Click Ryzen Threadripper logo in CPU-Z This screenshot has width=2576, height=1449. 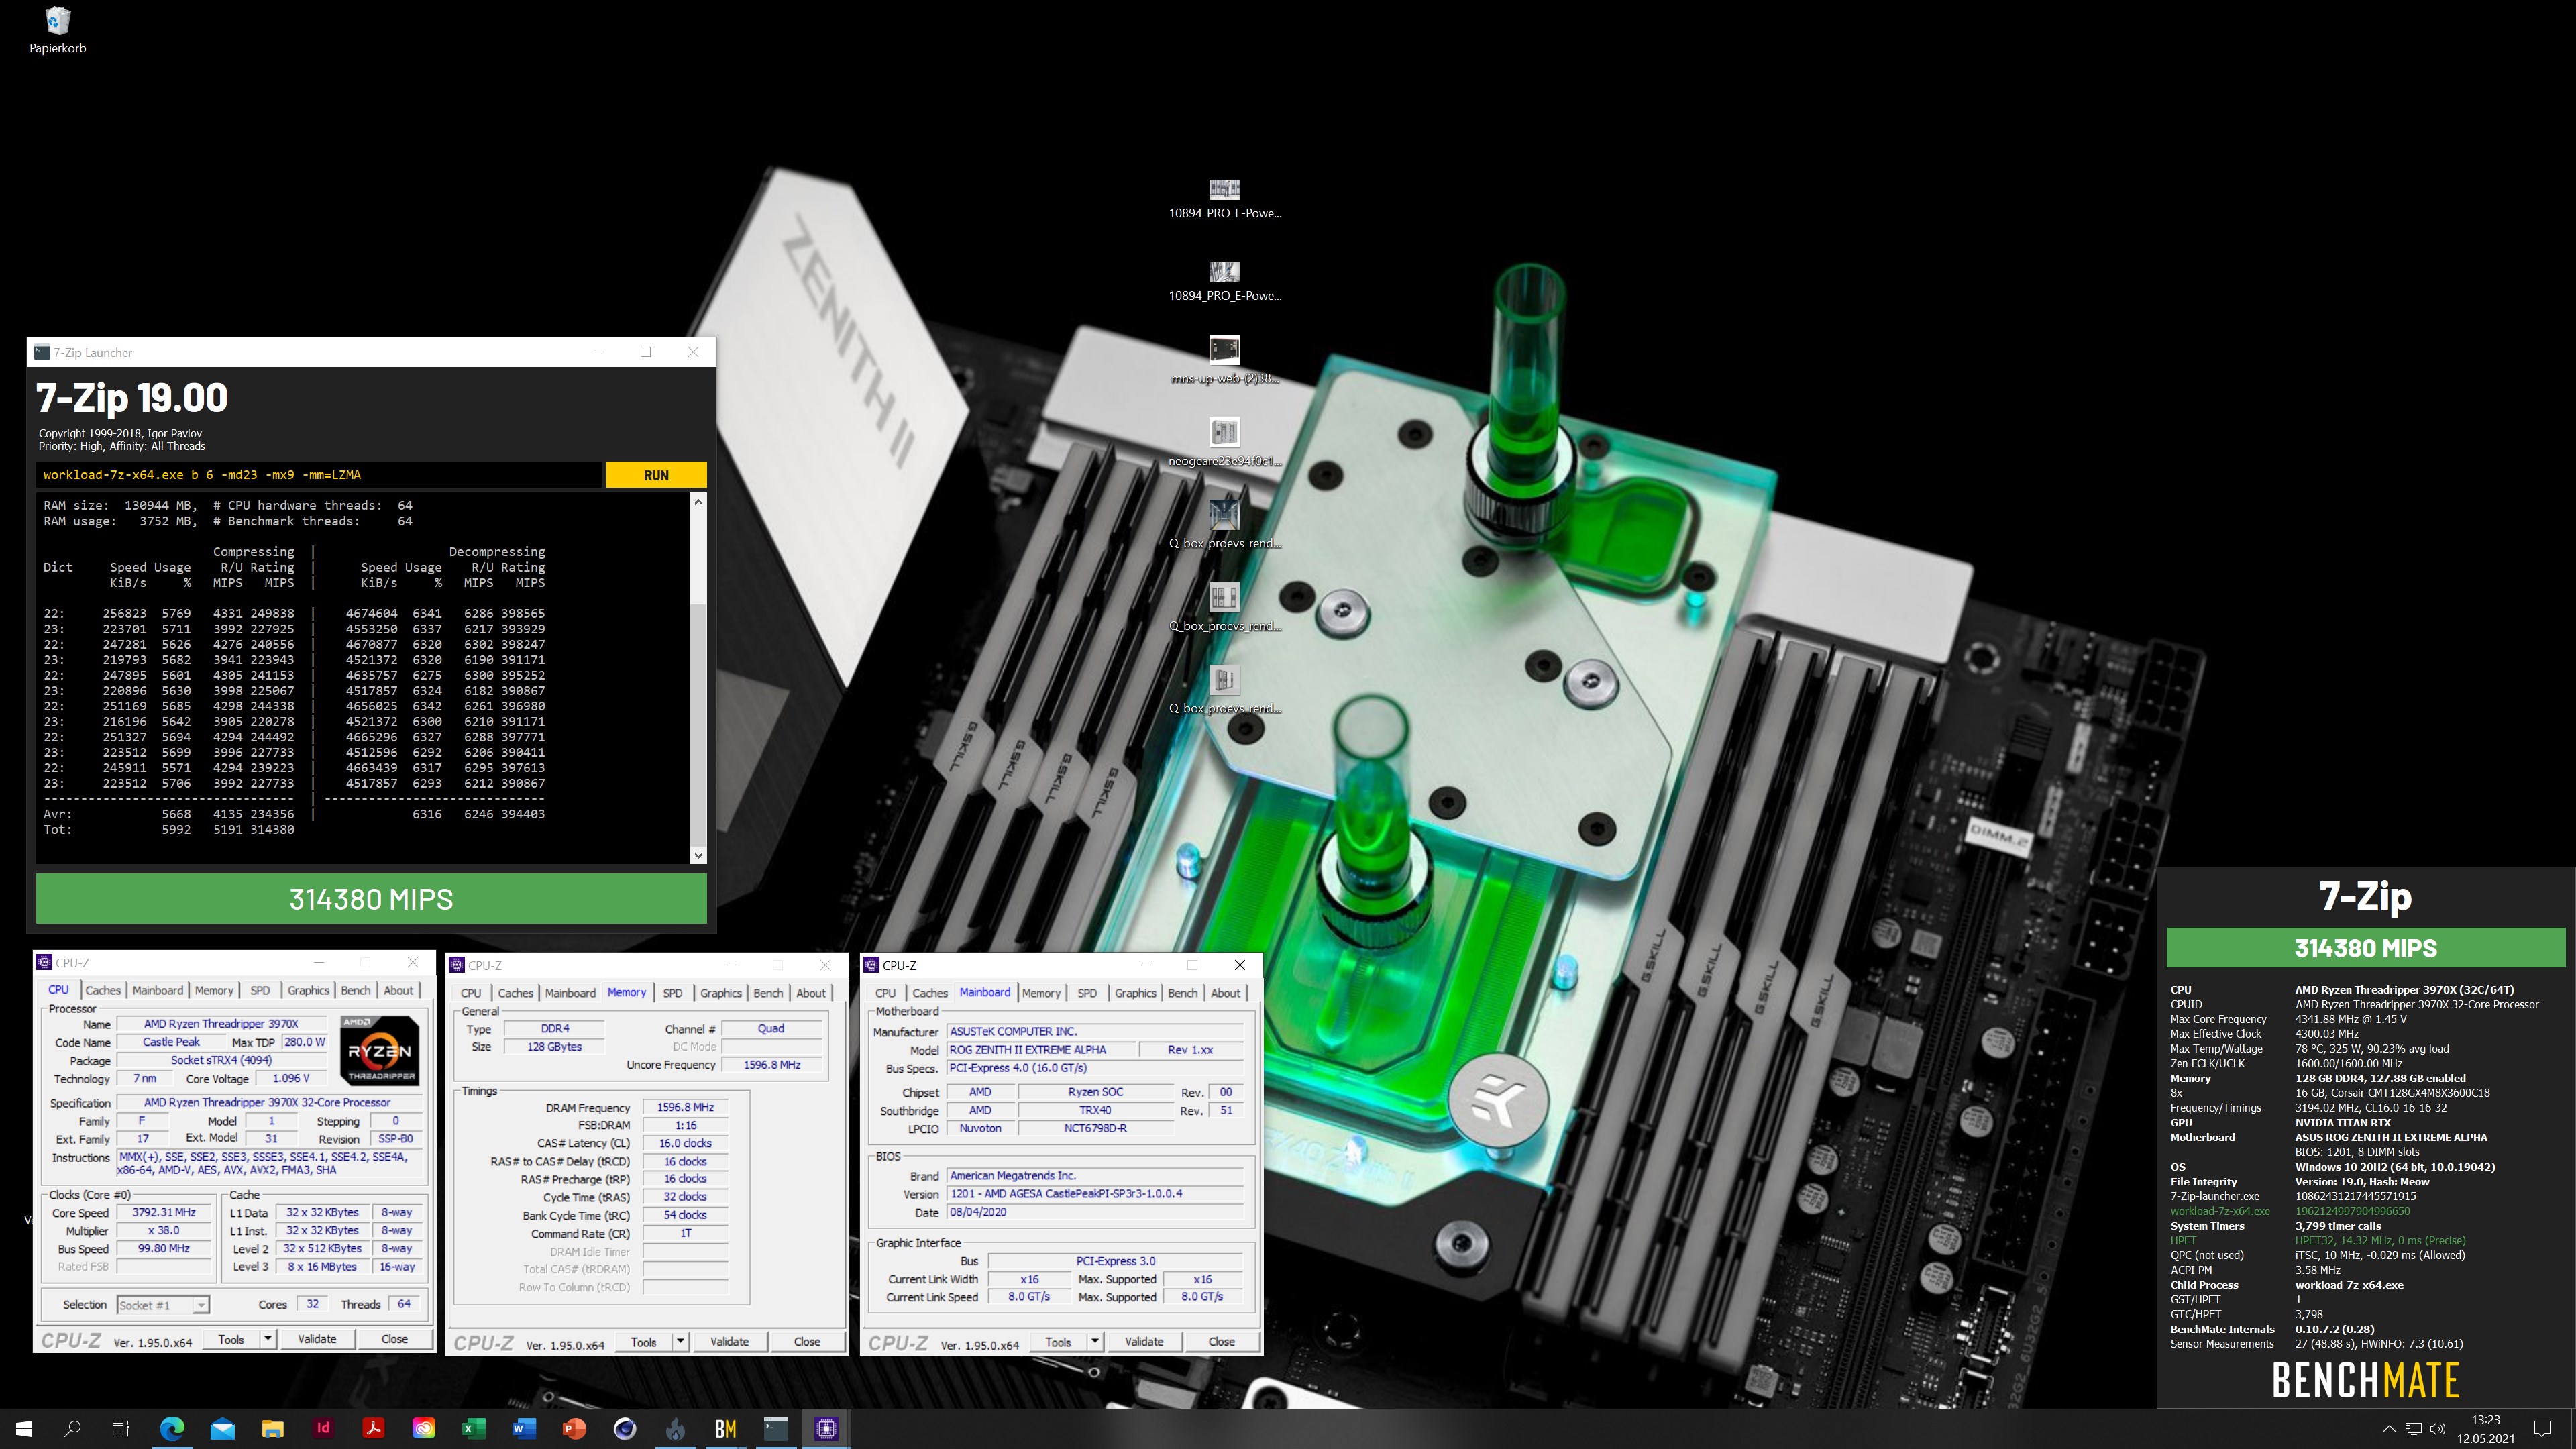click(380, 1050)
